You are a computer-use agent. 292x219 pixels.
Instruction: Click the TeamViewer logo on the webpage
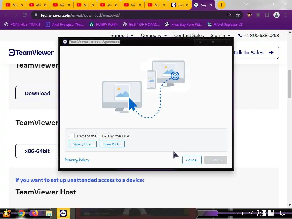click(x=31, y=52)
